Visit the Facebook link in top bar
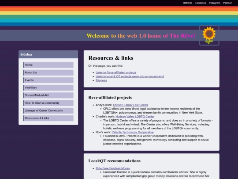 pos(201,3)
